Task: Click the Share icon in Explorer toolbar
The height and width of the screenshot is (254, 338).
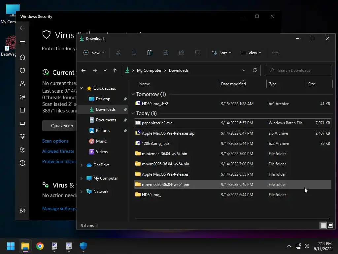Action: pos(182,53)
